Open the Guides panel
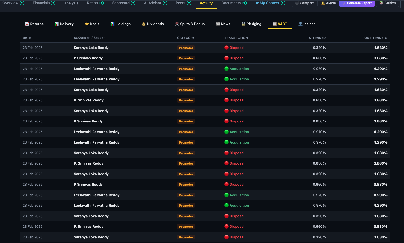This screenshot has height=243, width=404. tap(388, 3)
